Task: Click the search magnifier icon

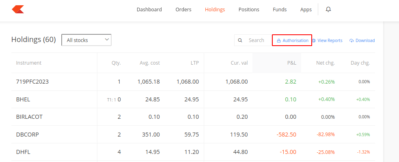Action: pyautogui.click(x=240, y=40)
